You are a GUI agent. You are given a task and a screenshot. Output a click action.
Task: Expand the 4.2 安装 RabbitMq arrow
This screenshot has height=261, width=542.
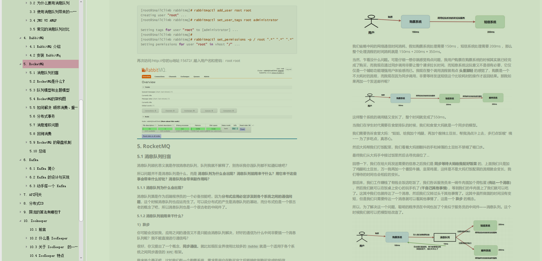(27, 55)
